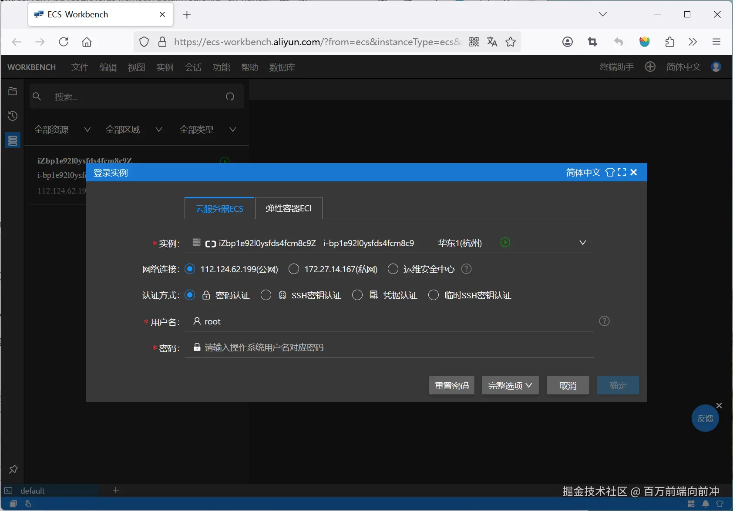
Task: Reload the page
Action: (x=64, y=42)
